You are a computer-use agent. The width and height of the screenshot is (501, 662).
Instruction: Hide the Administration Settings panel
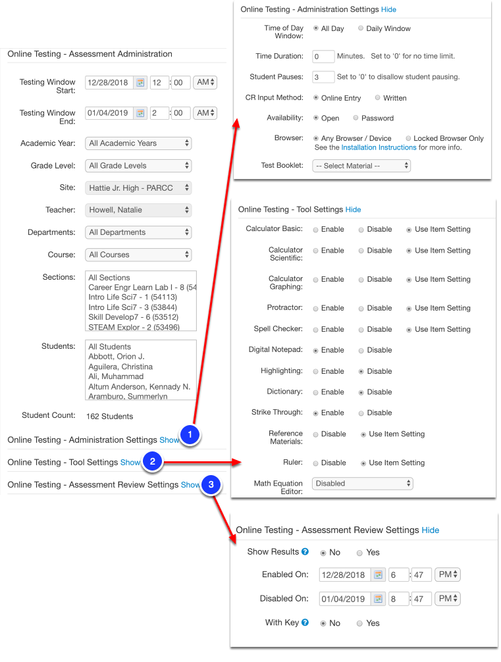pos(388,9)
